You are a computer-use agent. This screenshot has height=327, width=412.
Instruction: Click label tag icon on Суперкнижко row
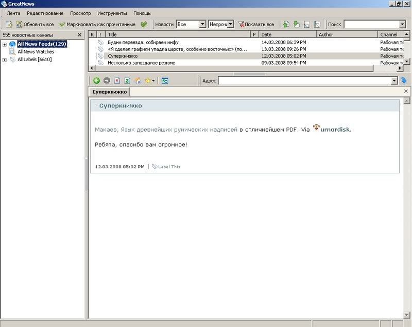pyautogui.click(x=101, y=56)
